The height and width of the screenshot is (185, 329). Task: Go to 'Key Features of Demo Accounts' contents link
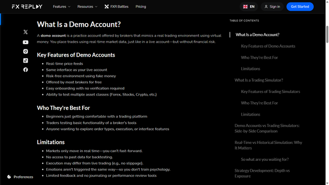(268, 46)
